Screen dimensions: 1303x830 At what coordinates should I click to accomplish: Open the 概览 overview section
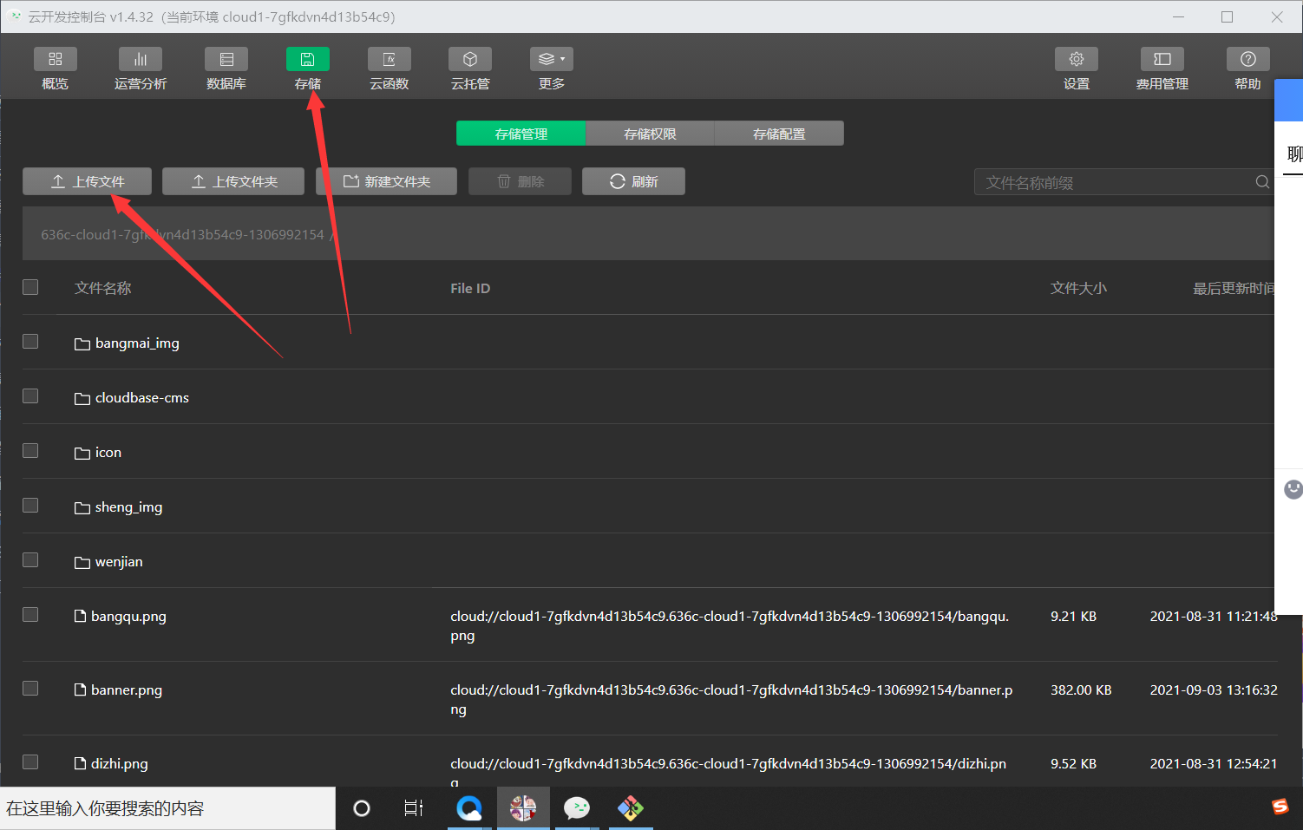[x=55, y=69]
